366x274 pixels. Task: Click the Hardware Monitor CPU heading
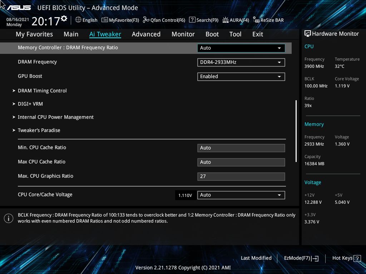309,46
